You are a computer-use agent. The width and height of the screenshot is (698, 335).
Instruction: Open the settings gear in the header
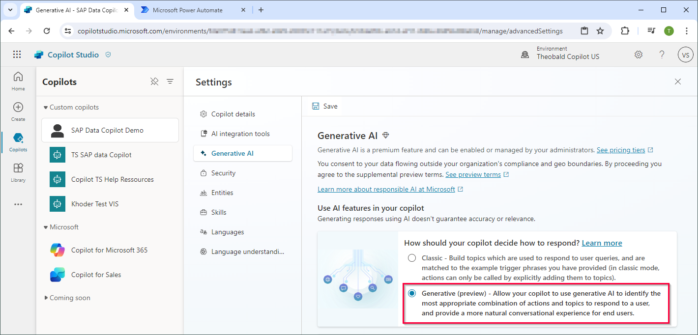639,55
